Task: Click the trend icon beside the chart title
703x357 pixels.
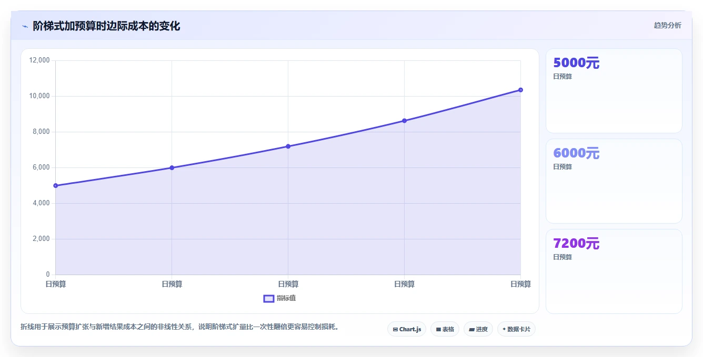Action: pyautogui.click(x=25, y=26)
